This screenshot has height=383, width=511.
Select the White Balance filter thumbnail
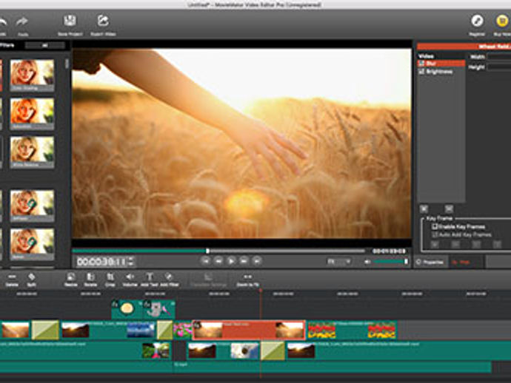tap(32, 152)
